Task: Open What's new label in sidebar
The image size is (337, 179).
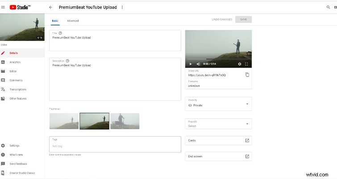Action: pos(16,155)
